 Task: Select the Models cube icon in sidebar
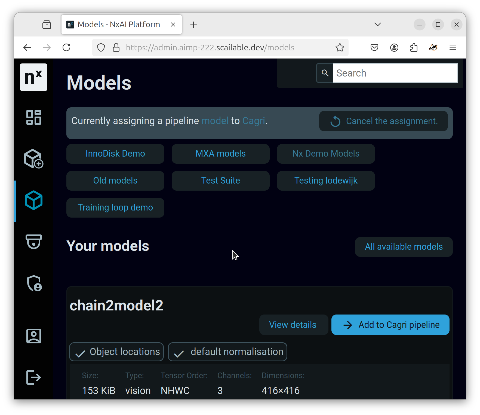tap(34, 200)
